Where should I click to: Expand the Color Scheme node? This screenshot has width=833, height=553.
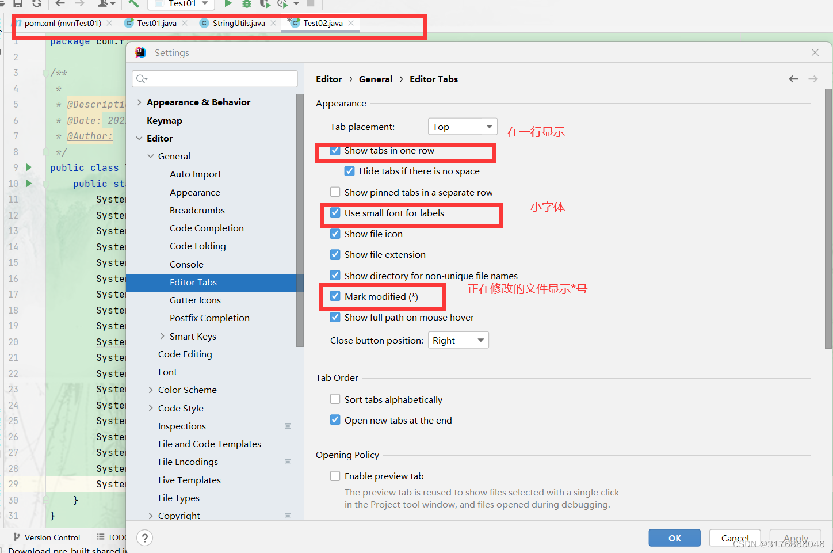pos(151,390)
